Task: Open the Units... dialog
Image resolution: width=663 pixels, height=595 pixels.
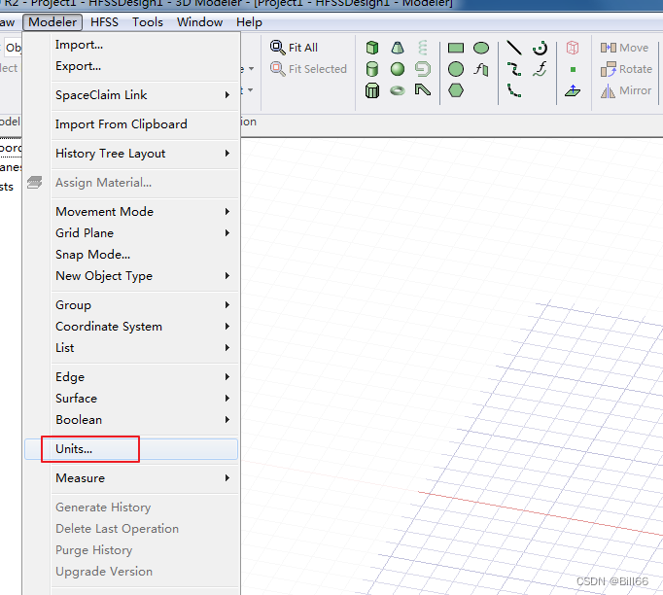Action: (131, 449)
